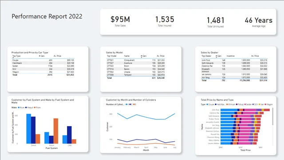Click the Sales by Model visual title
The width and height of the screenshot is (284, 160).
[x=114, y=52]
